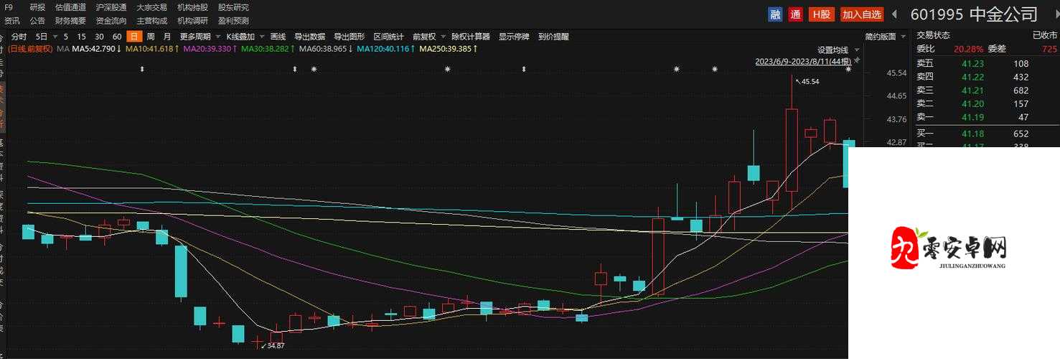Open the 估值通道 valuation tab
The width and height of the screenshot is (1060, 359).
point(70,7)
